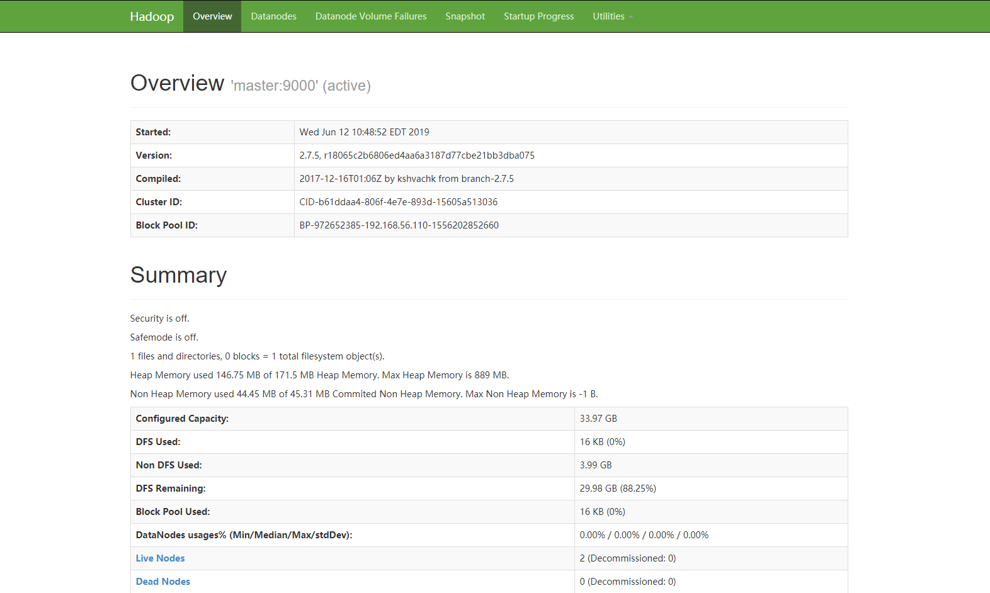This screenshot has height=593, width=990.
Task: Select Dead Nodes value 0 (Decommissioned: 0)
Action: coord(627,582)
